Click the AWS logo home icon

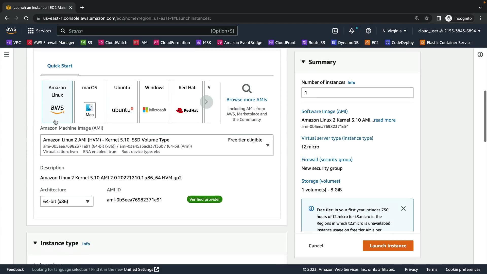tap(11, 31)
